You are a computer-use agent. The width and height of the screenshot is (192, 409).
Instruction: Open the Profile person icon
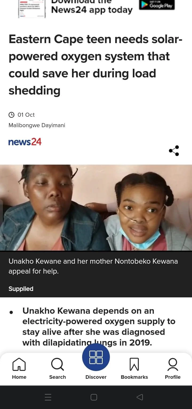pos(173,364)
